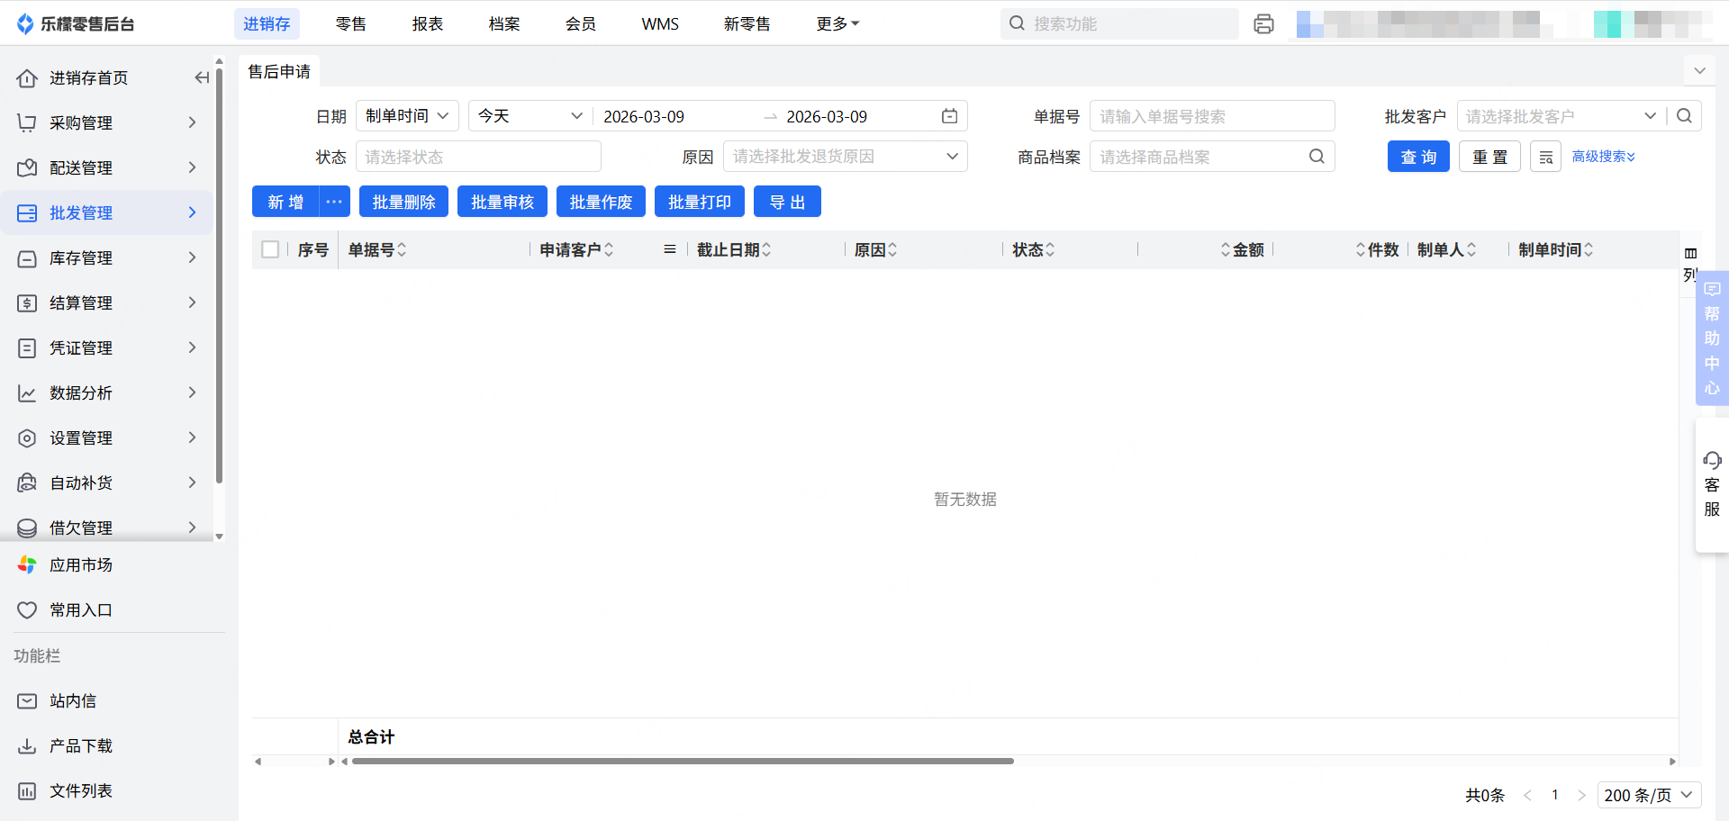Toggle the select-all checkbox in table header
Image resolution: width=1729 pixels, height=821 pixels.
[x=270, y=249]
